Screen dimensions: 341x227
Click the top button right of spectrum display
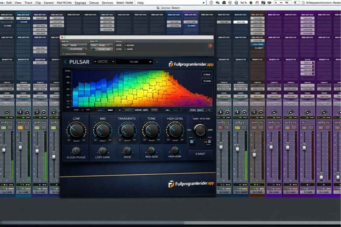pos(206,75)
